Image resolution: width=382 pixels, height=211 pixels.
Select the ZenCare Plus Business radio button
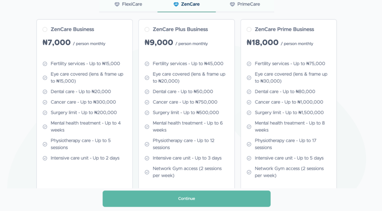click(147, 29)
